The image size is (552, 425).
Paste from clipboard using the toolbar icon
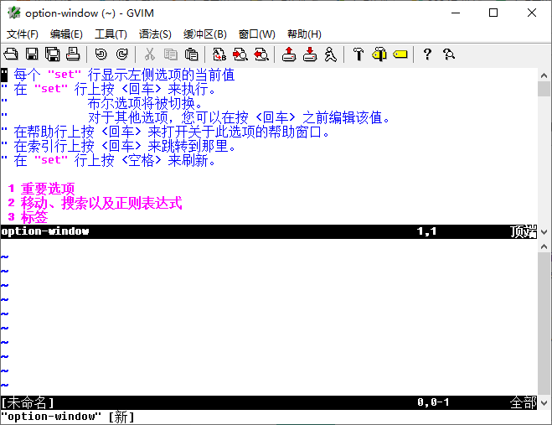(191, 54)
